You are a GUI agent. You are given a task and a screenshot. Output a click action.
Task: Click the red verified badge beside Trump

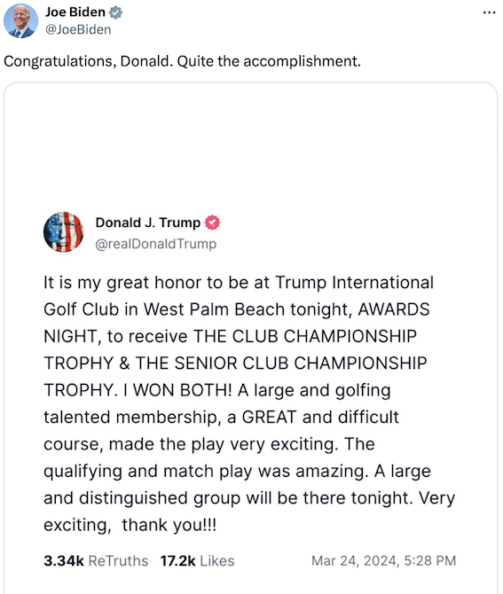point(212,223)
